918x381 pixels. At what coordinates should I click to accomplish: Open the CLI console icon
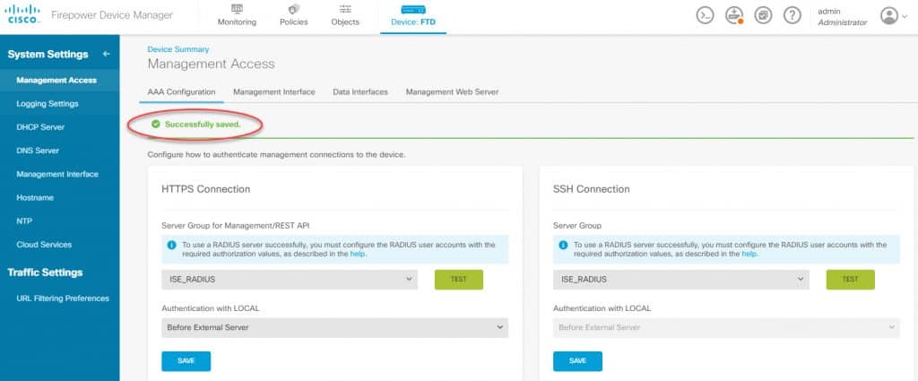(x=705, y=15)
